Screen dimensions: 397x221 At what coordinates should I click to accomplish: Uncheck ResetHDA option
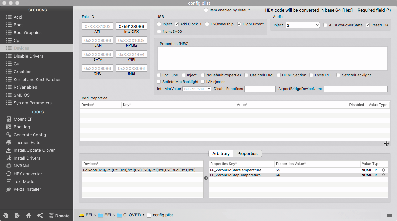(x=368, y=25)
